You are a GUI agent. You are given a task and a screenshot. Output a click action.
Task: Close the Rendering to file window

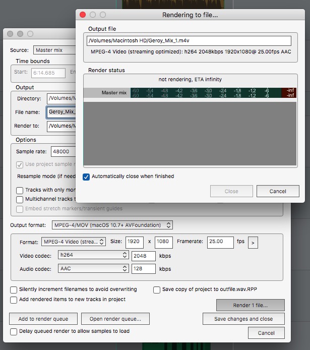point(83,15)
